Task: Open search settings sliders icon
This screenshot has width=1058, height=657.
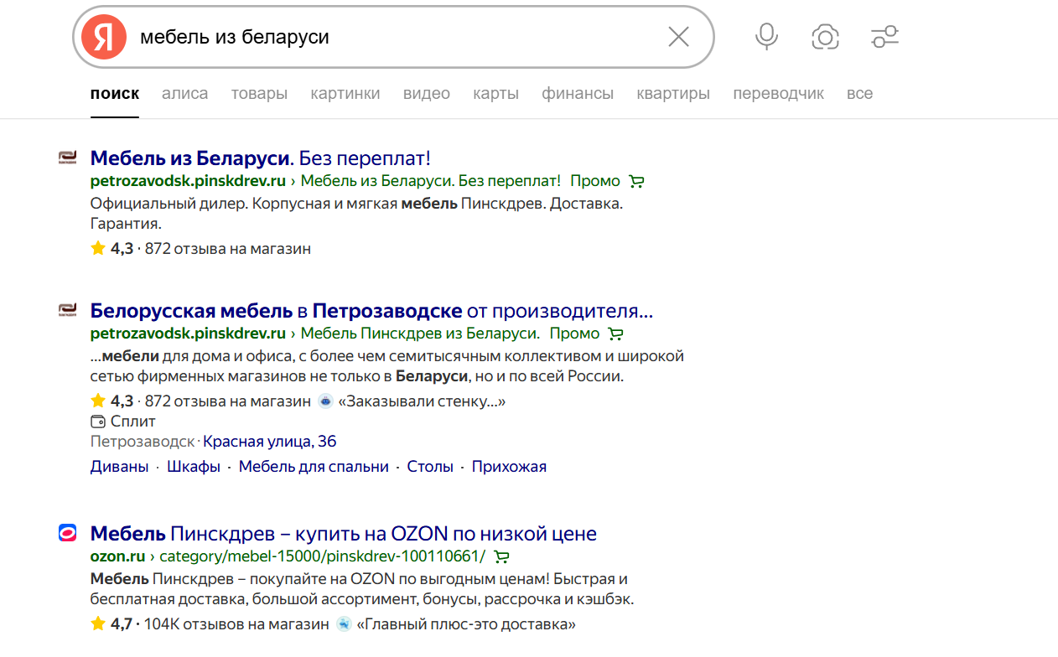Action: (884, 37)
